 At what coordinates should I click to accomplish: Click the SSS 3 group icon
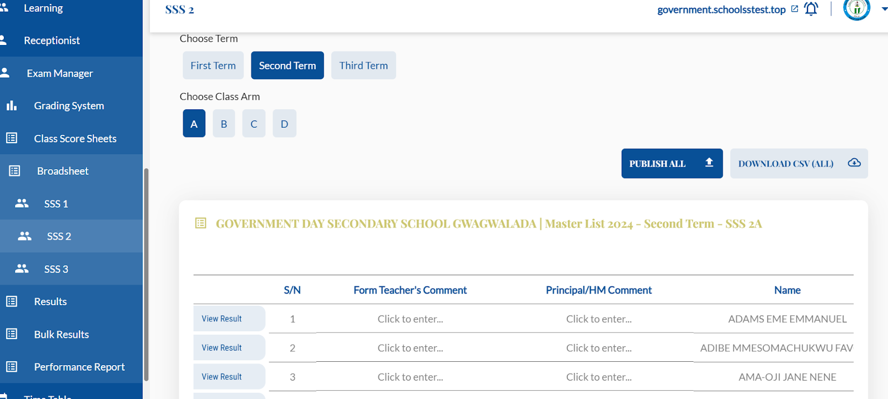pyautogui.click(x=22, y=269)
